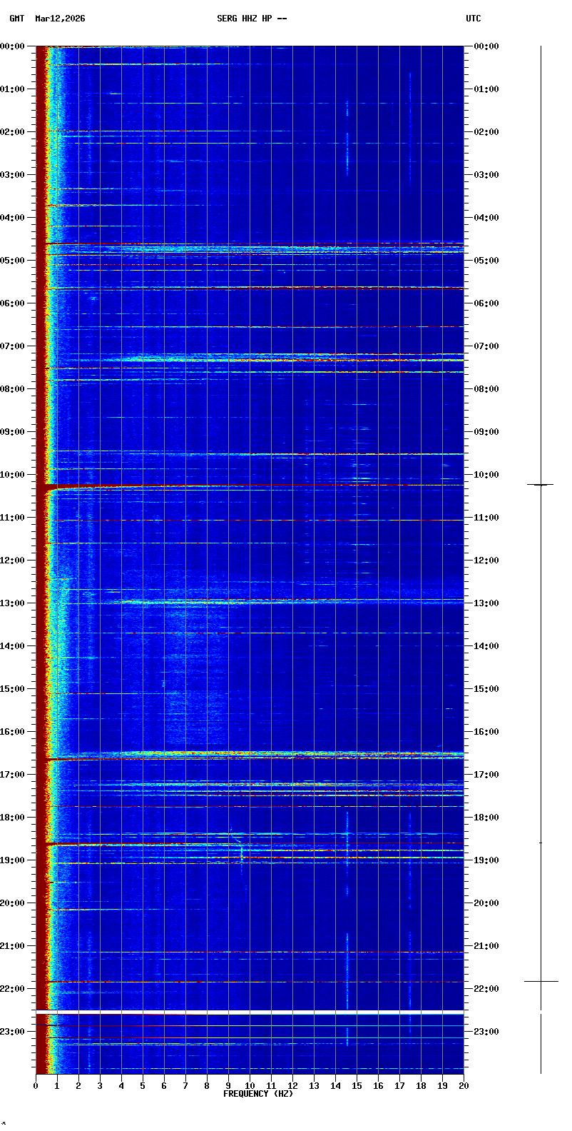Click the seismogram spike just before 22:00
Image resolution: width=572 pixels, height=1131 pixels.
541,981
